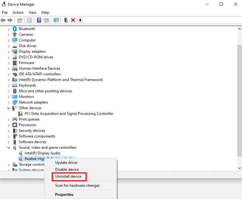The width and height of the screenshot is (242, 199).
Task: Select PCI Data Acquisition and Signal Processing Controller
Action: tap(69, 114)
